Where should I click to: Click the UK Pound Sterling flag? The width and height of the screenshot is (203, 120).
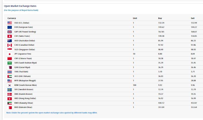coord(10,32)
